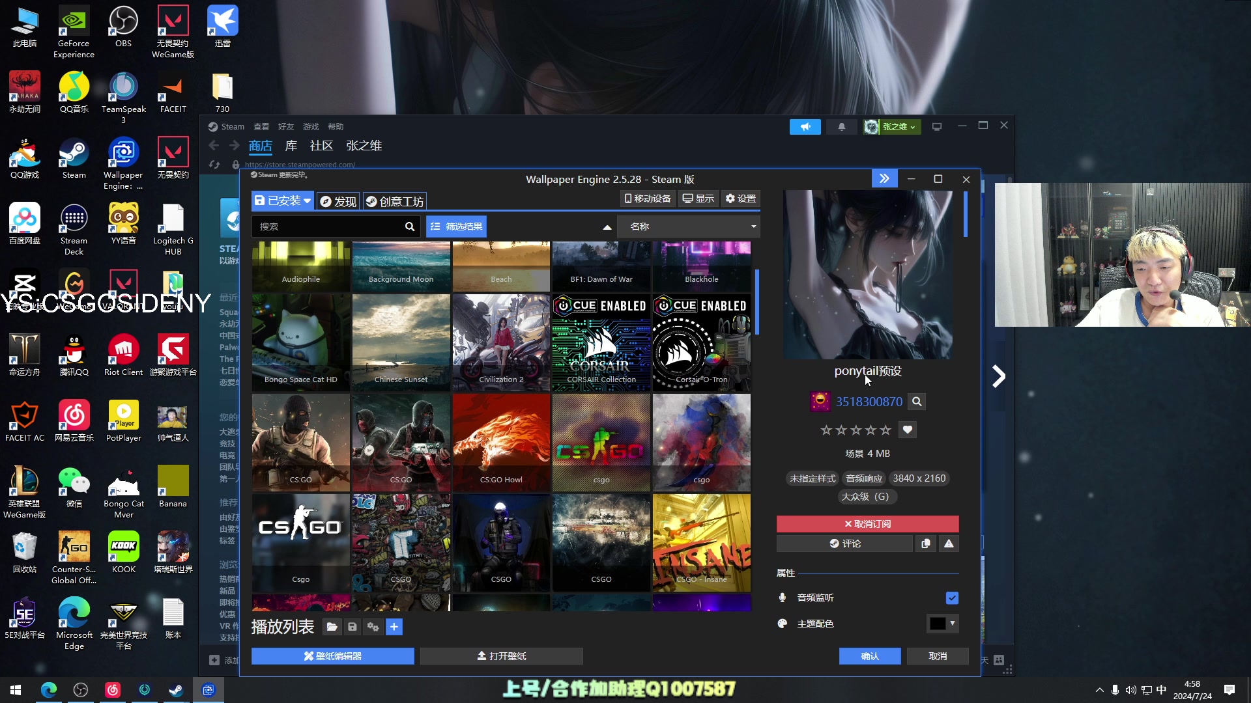Click the search magnifier icon

tap(410, 227)
